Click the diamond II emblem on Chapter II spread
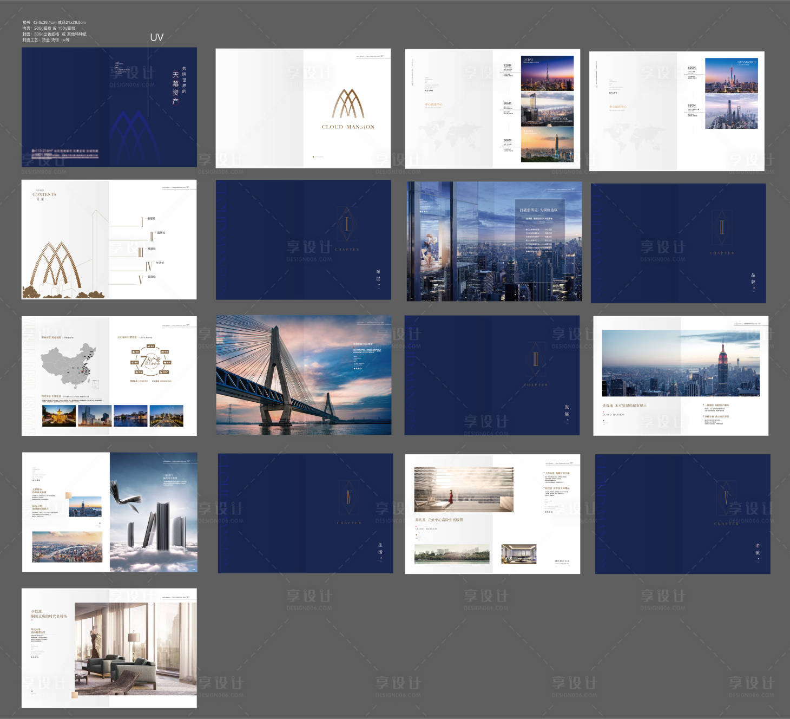 721,227
